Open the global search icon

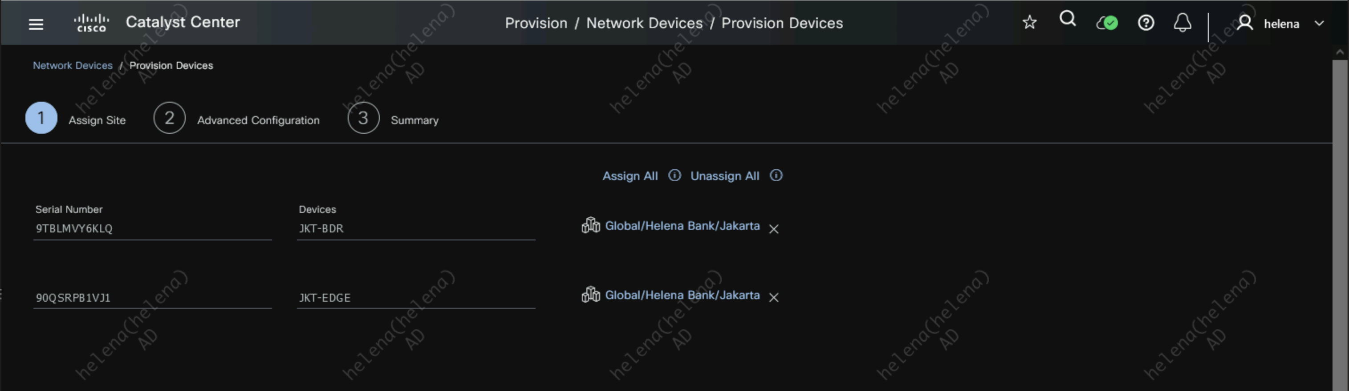pos(1067,20)
